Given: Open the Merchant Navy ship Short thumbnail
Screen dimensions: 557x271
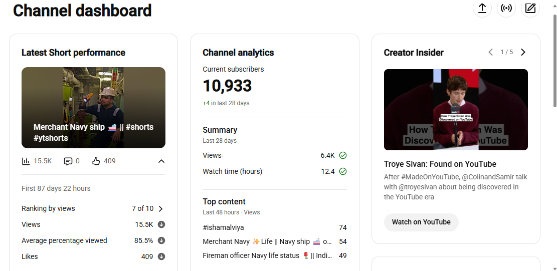Looking at the screenshot, I should (x=93, y=108).
